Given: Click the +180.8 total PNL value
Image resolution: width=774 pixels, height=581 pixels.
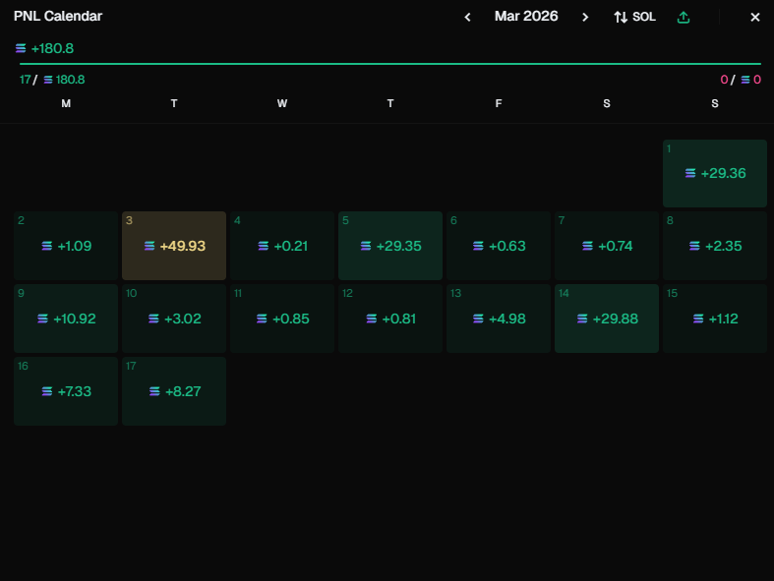Looking at the screenshot, I should click(x=52, y=48).
